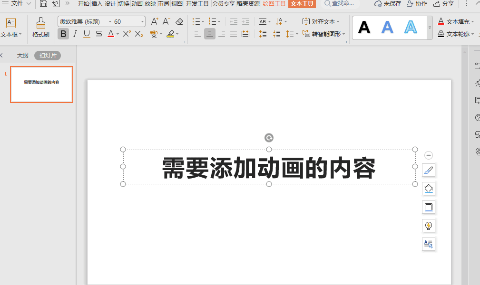Viewport: 480px width, 285px height.
Task: Click the decrease indent icon
Action: coord(234,21)
